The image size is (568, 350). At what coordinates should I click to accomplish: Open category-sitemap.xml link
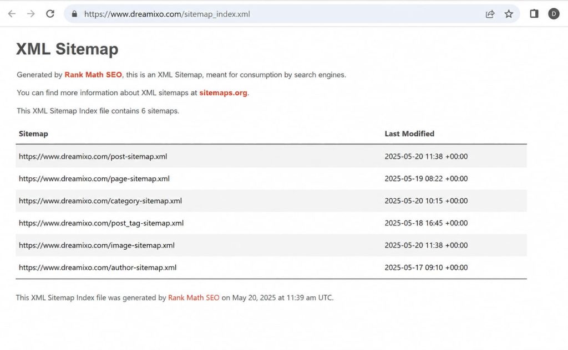(x=100, y=200)
